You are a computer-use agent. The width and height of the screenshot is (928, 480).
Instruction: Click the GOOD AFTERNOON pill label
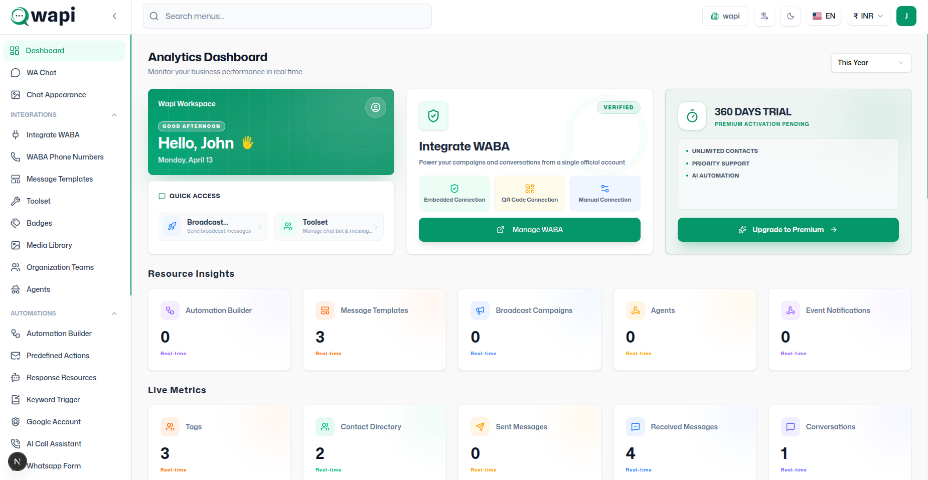[191, 126]
